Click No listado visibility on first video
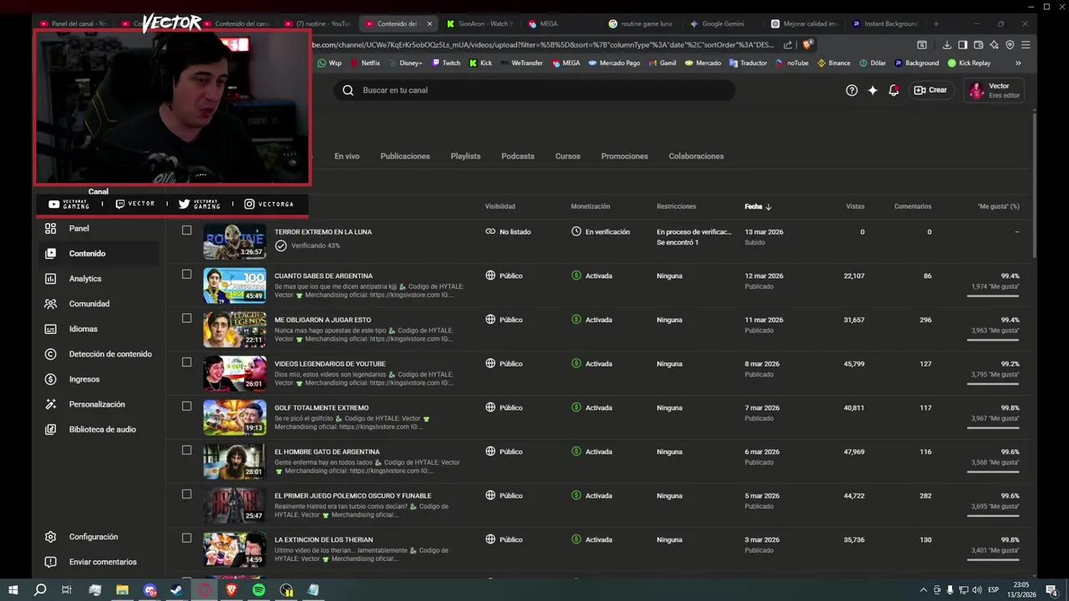 tap(508, 231)
